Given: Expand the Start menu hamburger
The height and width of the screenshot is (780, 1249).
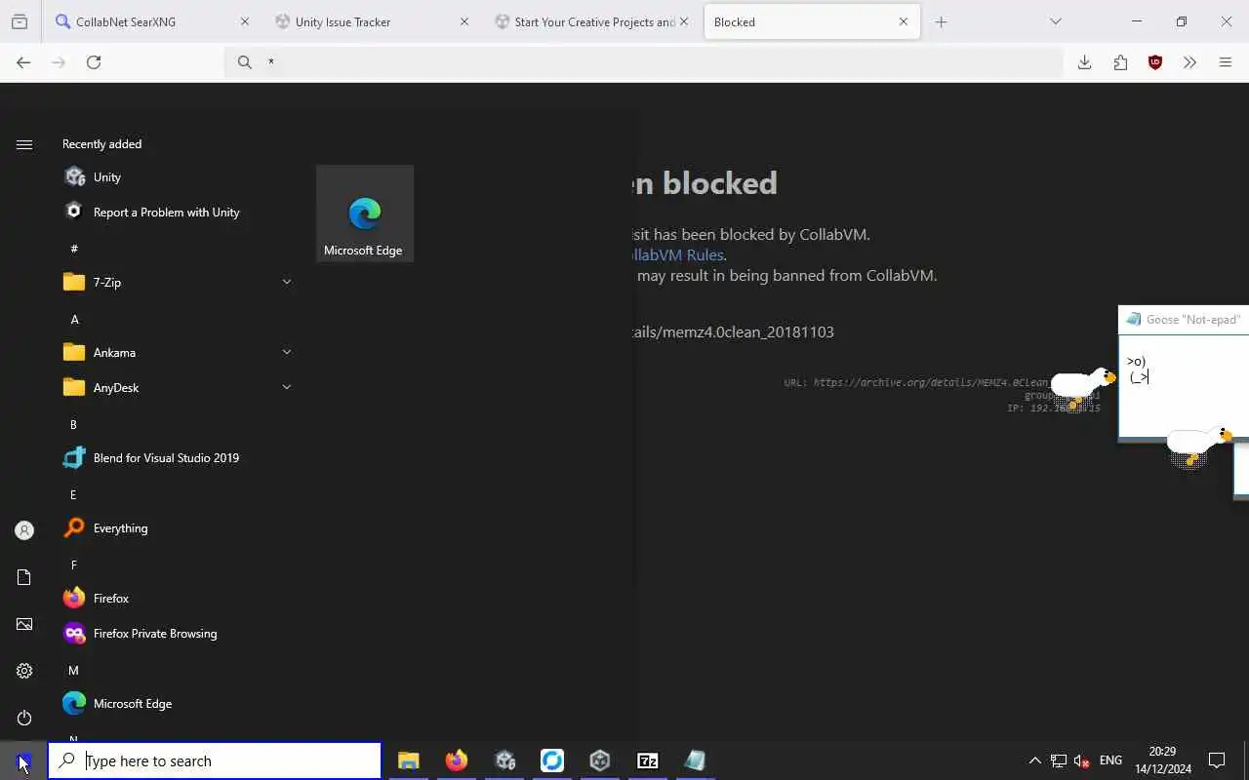Looking at the screenshot, I should click(x=24, y=144).
